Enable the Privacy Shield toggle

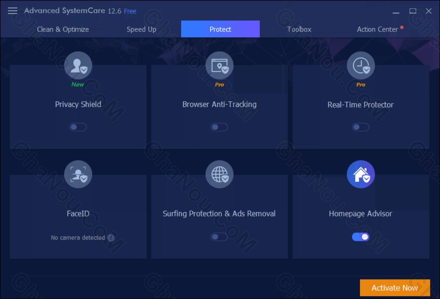click(x=78, y=127)
